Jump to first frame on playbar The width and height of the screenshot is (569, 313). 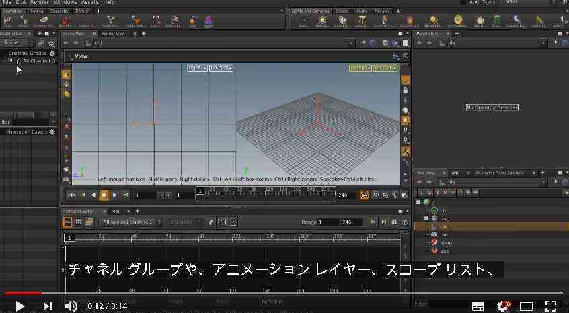[72, 195]
